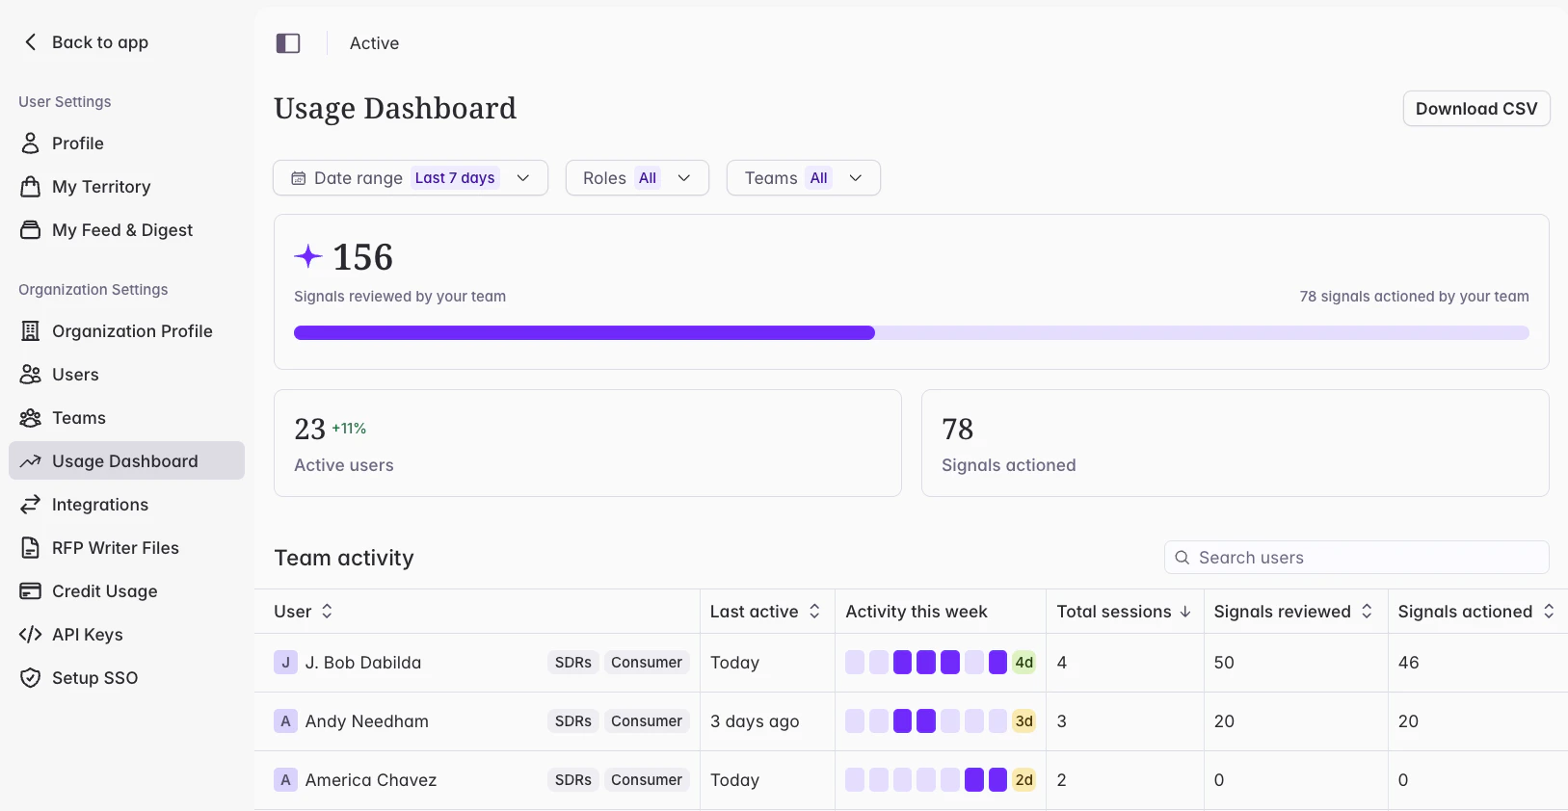The image size is (1568, 811).
Task: Click the Search users input field
Action: coord(1357,558)
